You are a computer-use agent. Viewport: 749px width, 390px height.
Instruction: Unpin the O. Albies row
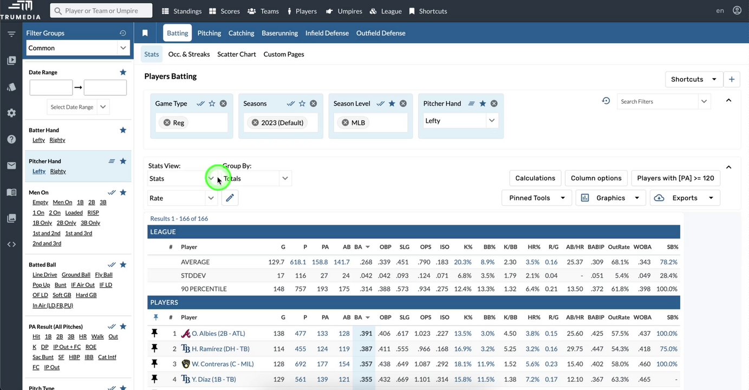pyautogui.click(x=155, y=334)
